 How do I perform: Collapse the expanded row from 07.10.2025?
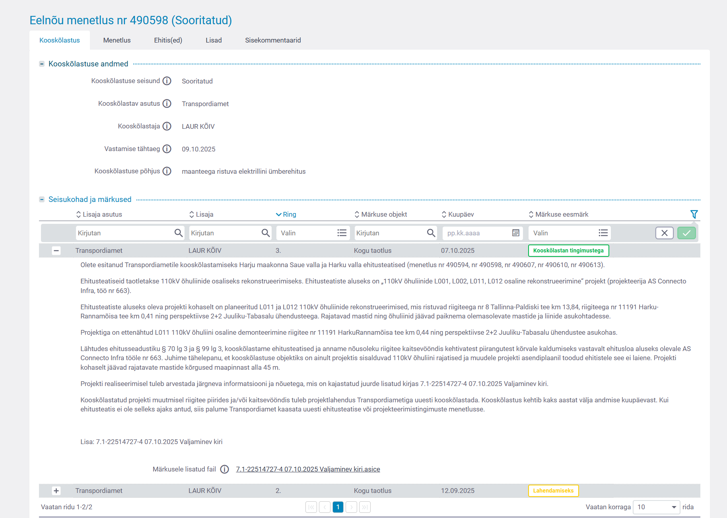(56, 250)
